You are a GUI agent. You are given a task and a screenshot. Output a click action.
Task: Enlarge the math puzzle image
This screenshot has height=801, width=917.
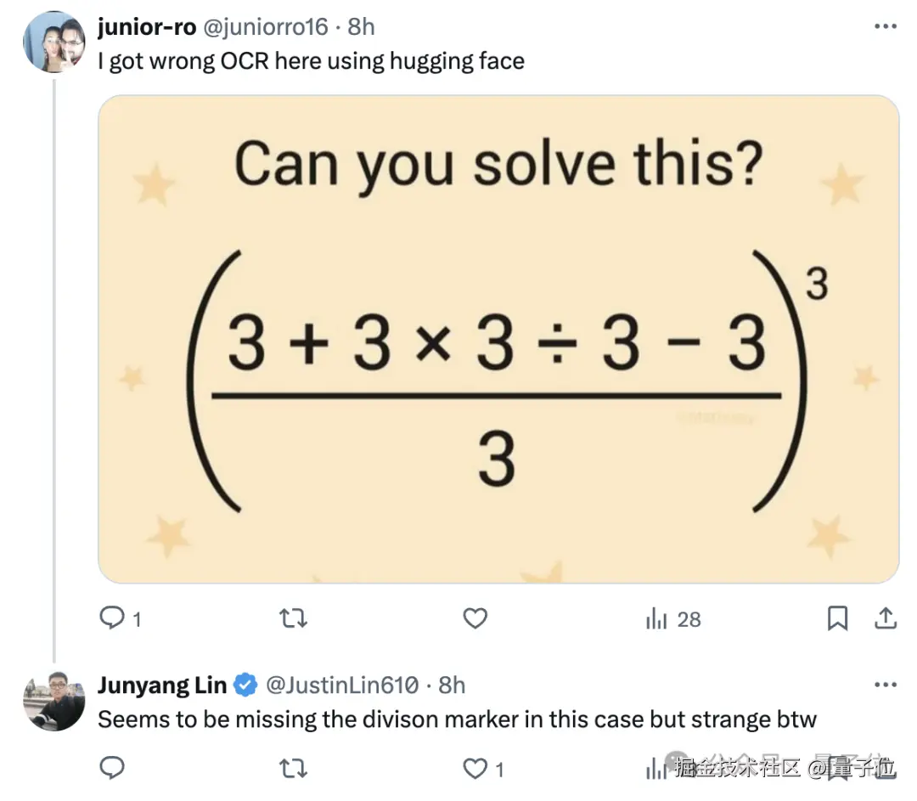click(498, 338)
